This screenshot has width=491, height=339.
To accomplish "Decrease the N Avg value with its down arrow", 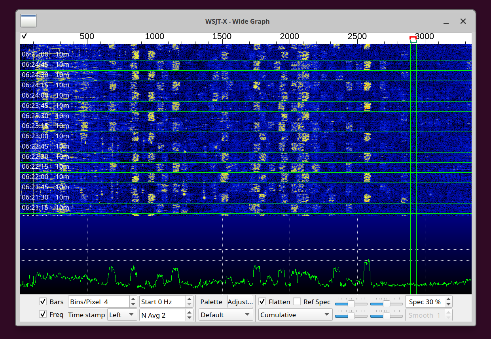I will tap(189, 317).
